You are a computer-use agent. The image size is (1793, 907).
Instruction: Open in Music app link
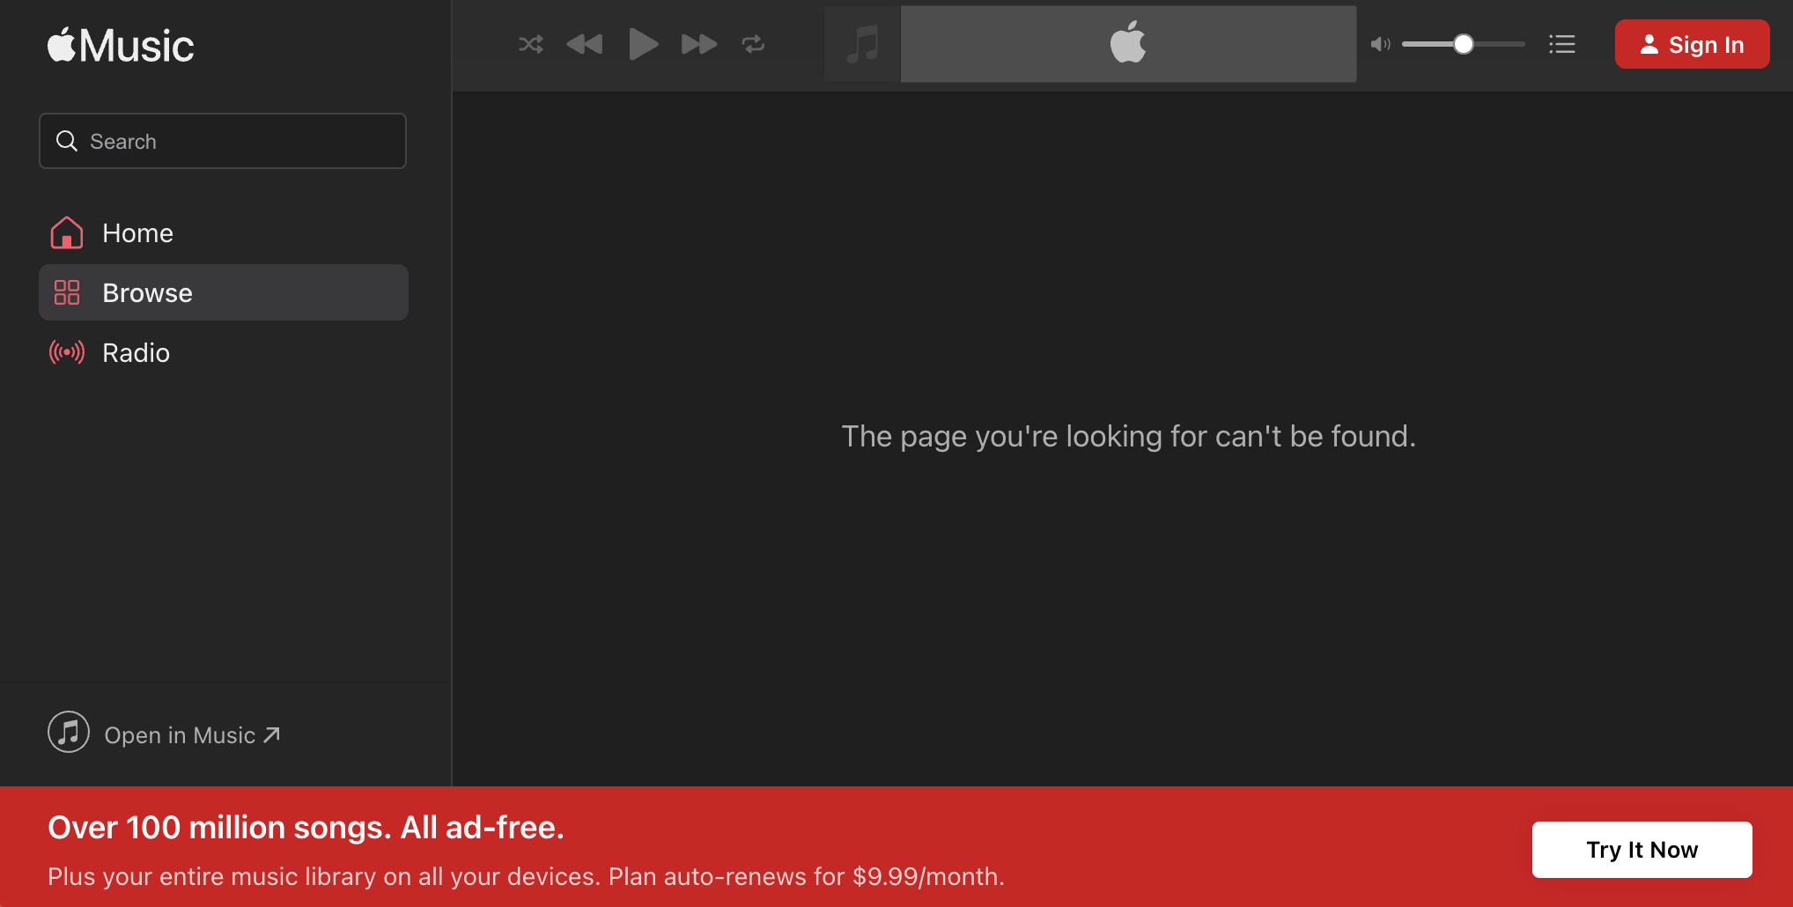(x=165, y=734)
